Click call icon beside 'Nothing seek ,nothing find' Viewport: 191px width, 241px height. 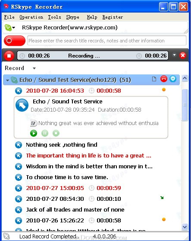19,145
